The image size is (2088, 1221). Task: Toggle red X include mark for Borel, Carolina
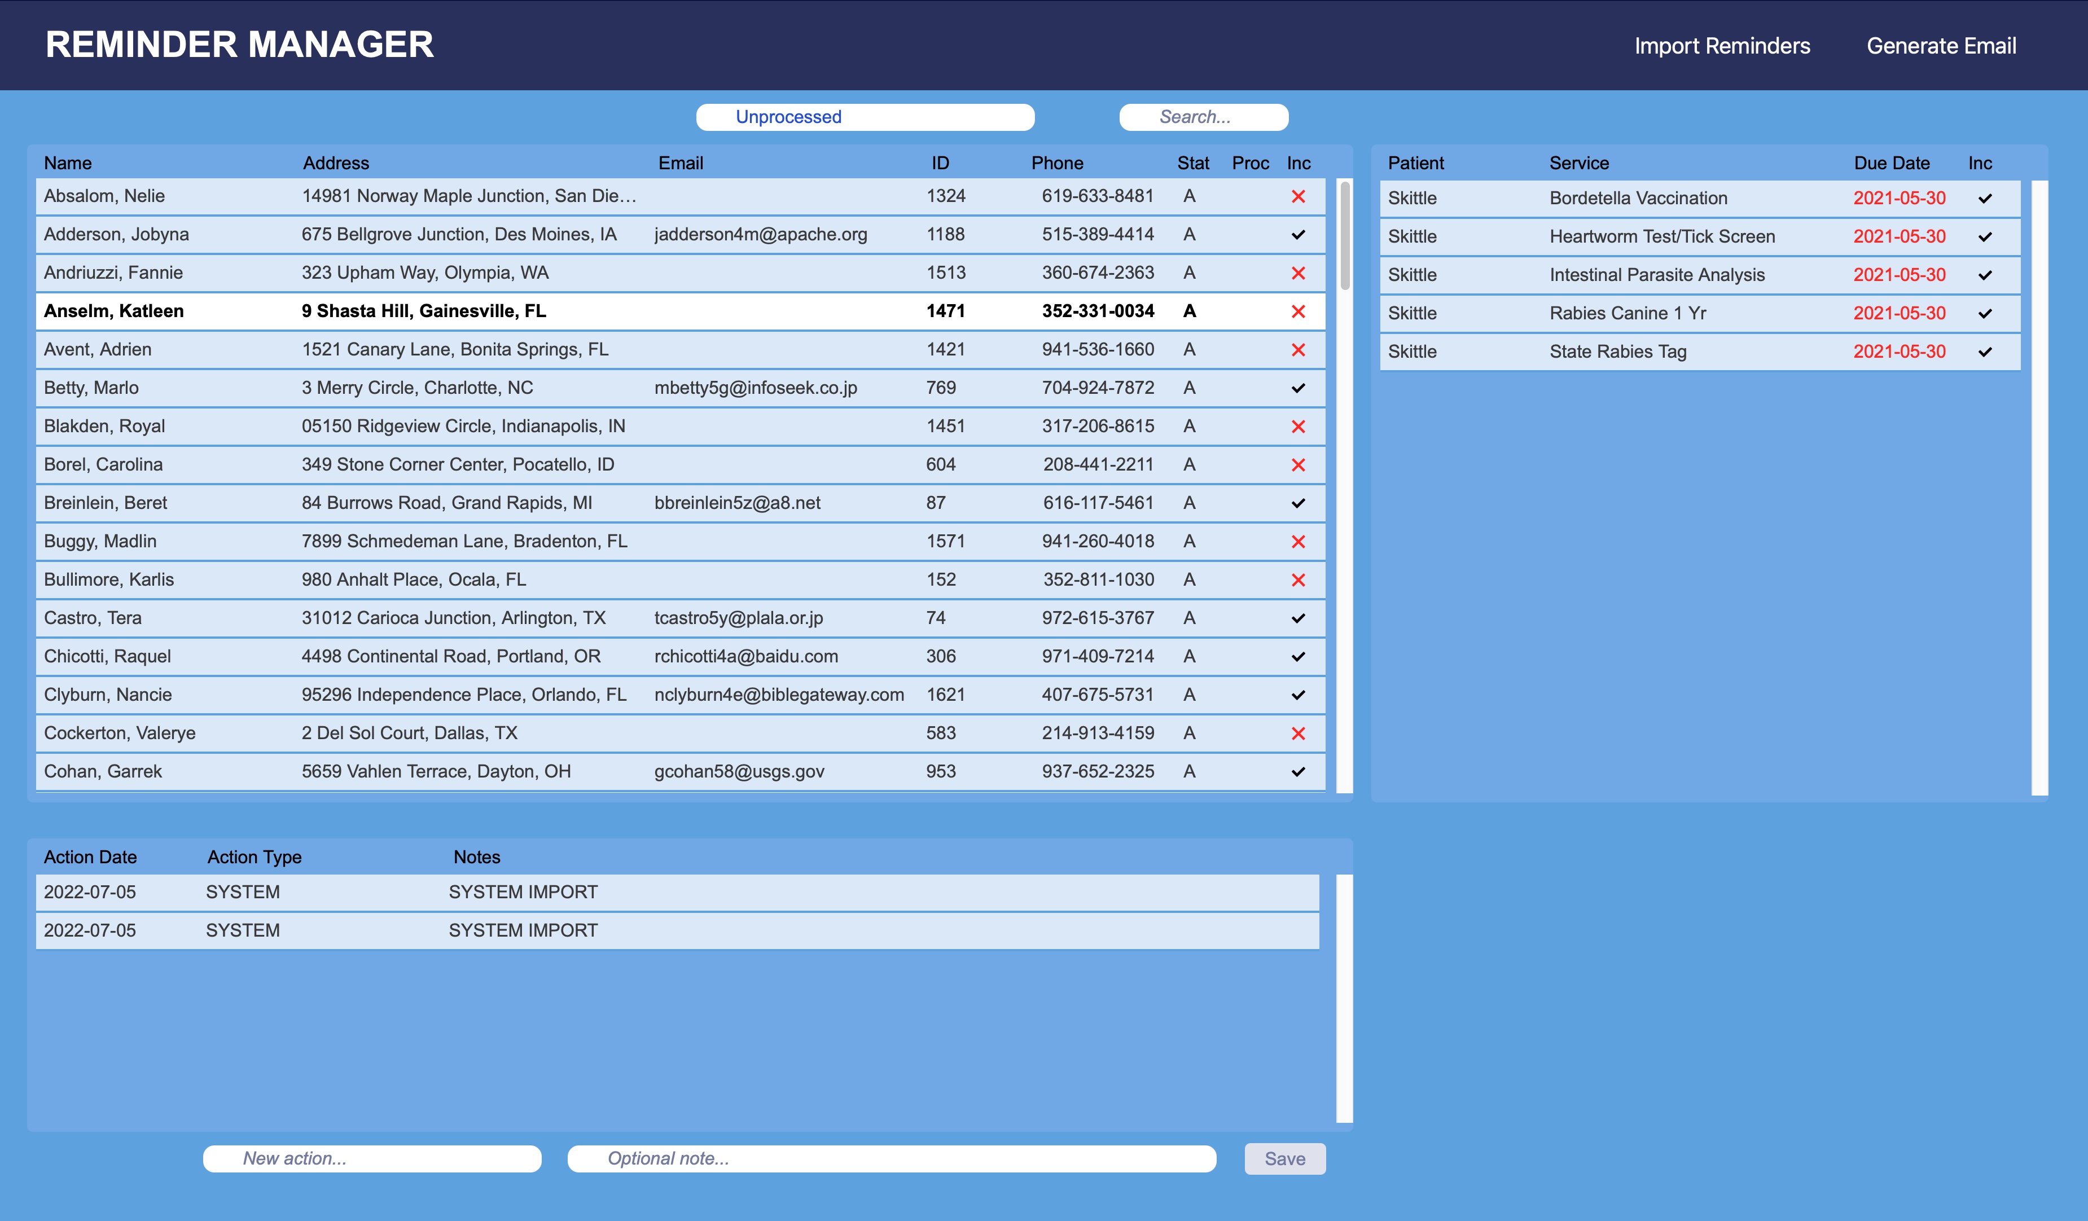(1297, 465)
